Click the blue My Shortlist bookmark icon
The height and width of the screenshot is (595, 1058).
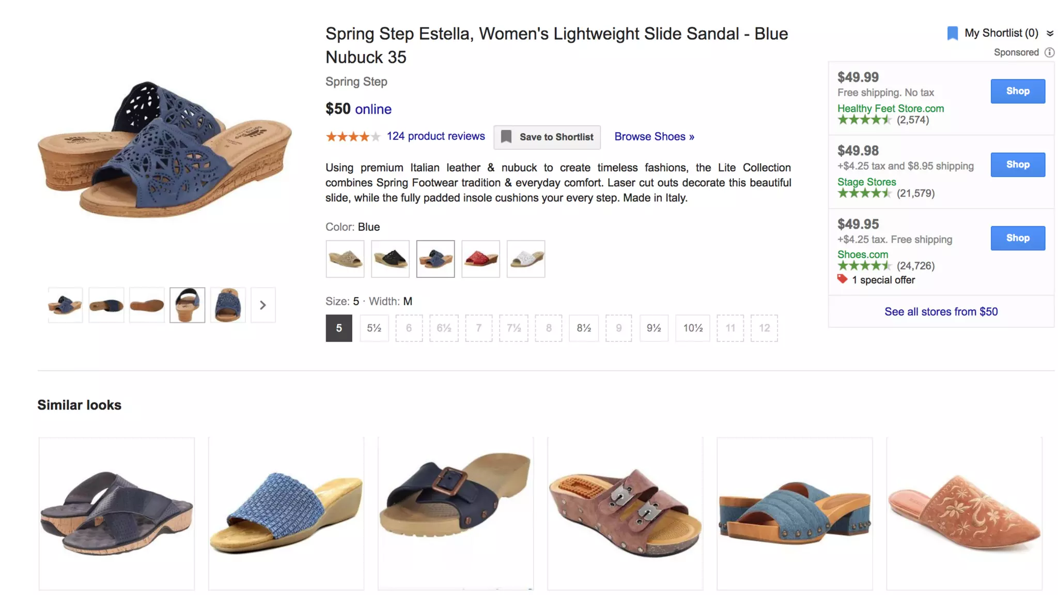click(x=952, y=34)
